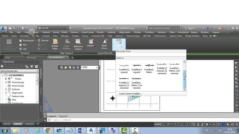Click the status bar customization hamburger icon
This screenshot has height=134, width=239.
point(237,124)
